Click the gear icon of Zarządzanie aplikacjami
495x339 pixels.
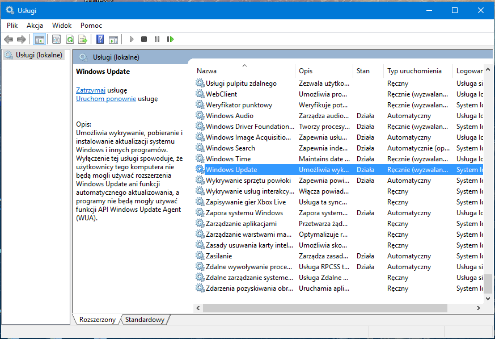[x=200, y=223]
